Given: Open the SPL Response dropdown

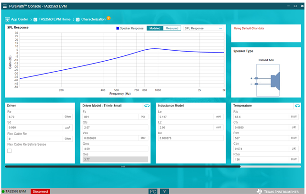Looking at the screenshot, I should [203, 28].
